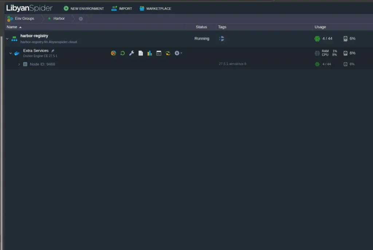373x250 pixels.
Task: Open Config with the wrench icon
Action: coord(131,53)
